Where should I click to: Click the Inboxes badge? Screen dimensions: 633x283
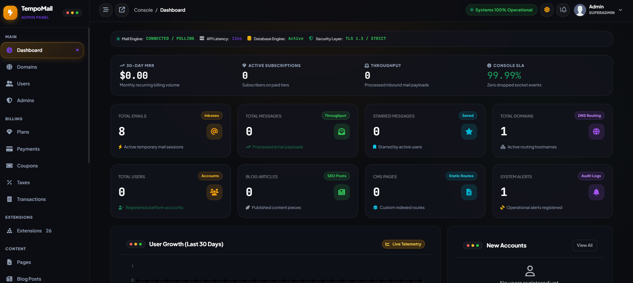coord(212,116)
